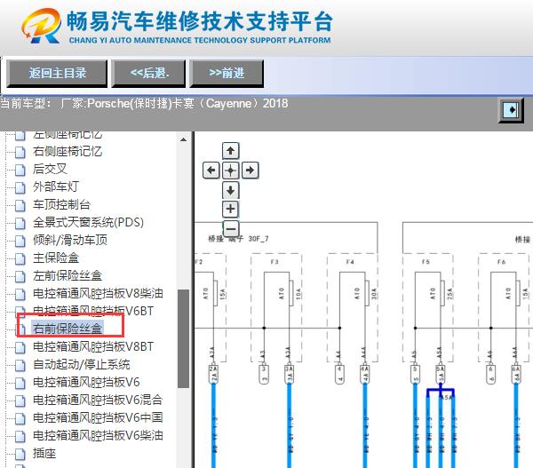Click the document icon beside 主保险盒
533x468 pixels.
(20, 258)
